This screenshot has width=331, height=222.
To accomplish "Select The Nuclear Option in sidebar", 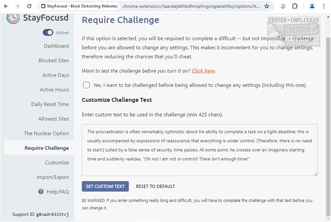I will click(x=46, y=133).
